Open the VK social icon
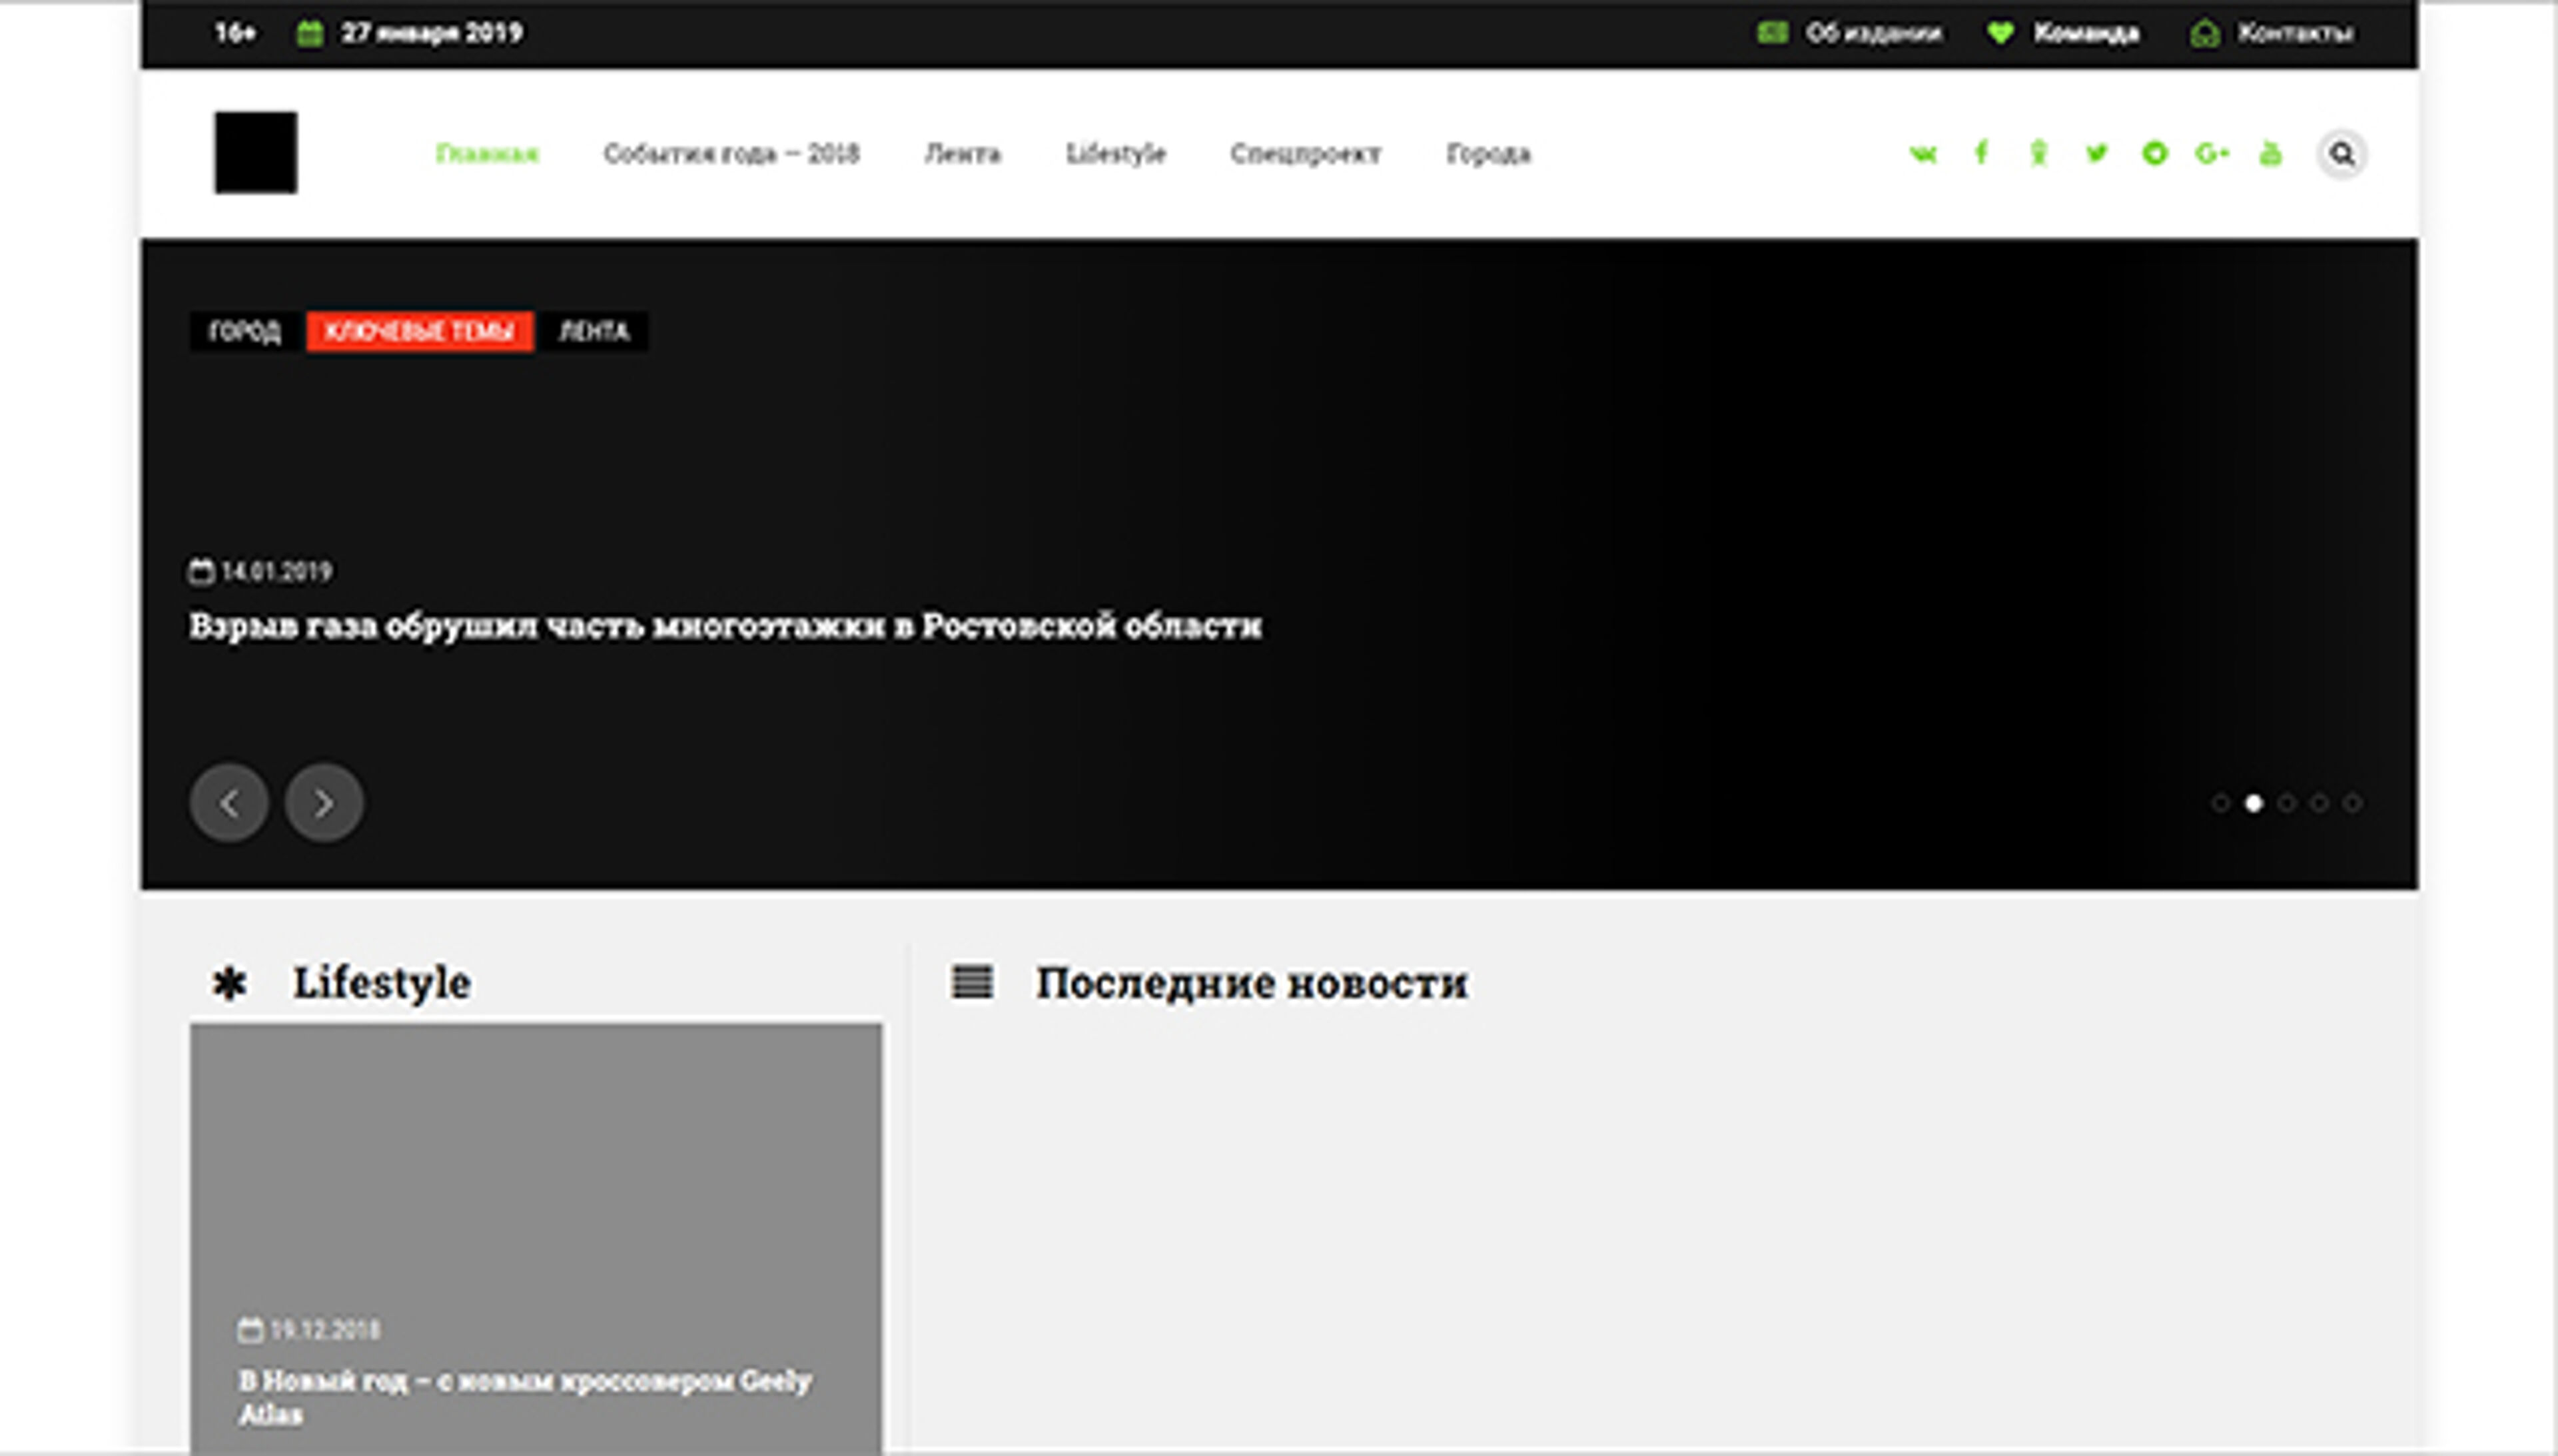Viewport: 2558px width, 1456px height. [x=1922, y=154]
